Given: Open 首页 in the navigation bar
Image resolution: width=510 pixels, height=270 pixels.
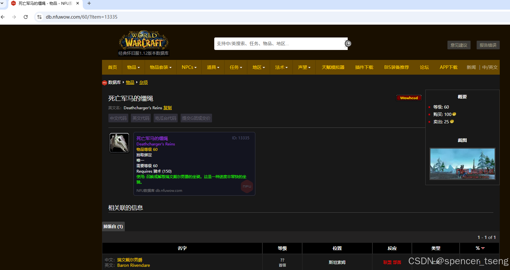Looking at the screenshot, I should click(x=113, y=67).
